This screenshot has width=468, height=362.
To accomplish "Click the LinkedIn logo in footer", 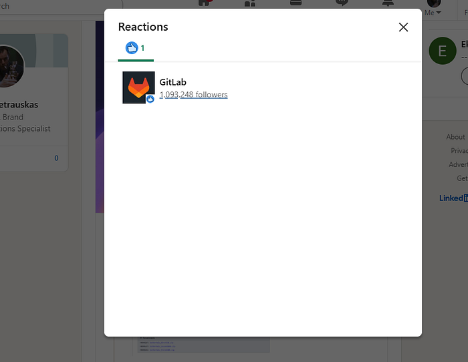I will (453, 198).
